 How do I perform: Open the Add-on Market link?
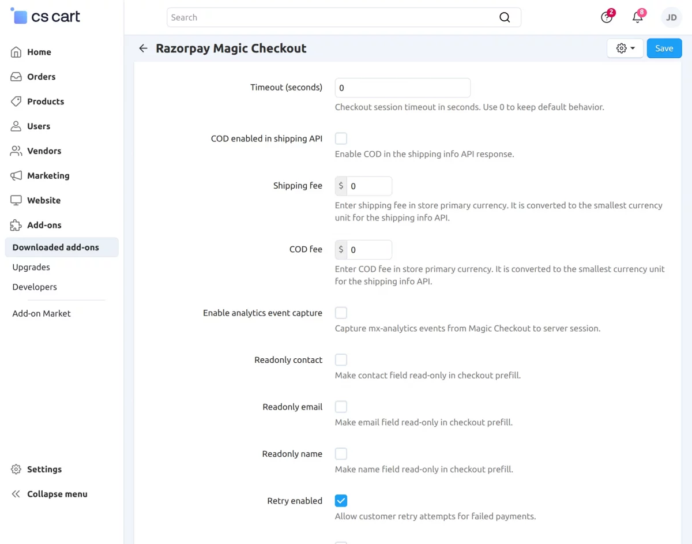click(42, 313)
